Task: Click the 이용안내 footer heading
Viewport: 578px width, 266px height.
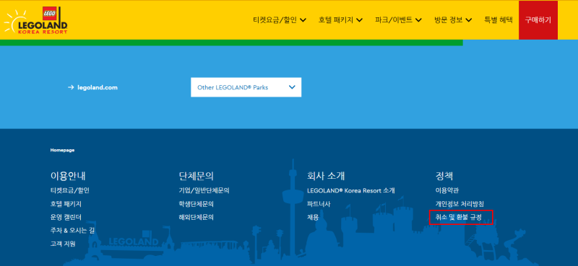Action: 68,175
